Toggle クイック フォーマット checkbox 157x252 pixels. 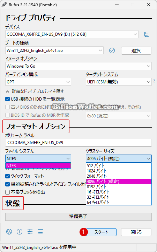tap(7, 176)
